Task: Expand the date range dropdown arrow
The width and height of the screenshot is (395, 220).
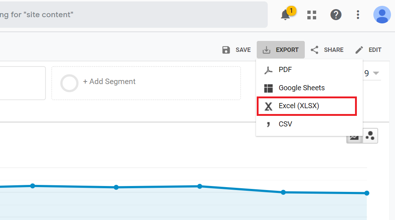Action: 376,73
